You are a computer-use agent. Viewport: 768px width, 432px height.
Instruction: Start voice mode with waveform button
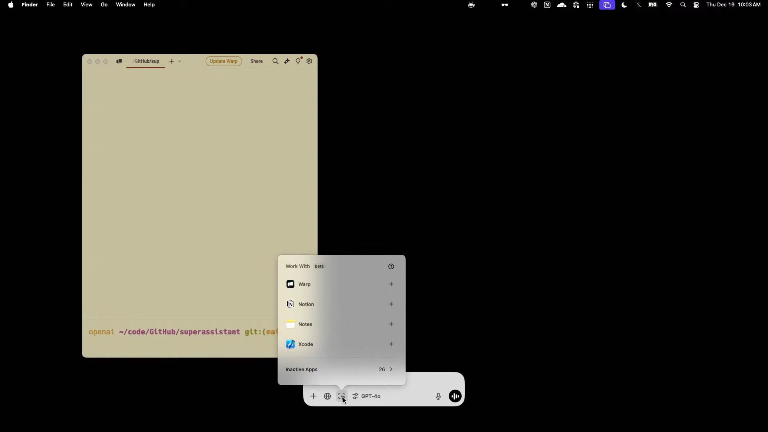pos(455,396)
